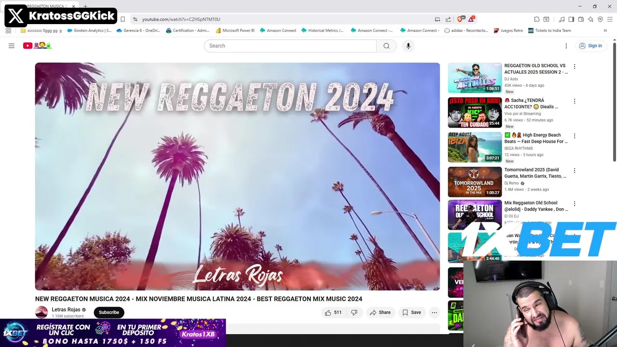Image resolution: width=617 pixels, height=347 pixels.
Task: Open Juegos Retro bookmark
Action: pyautogui.click(x=509, y=30)
